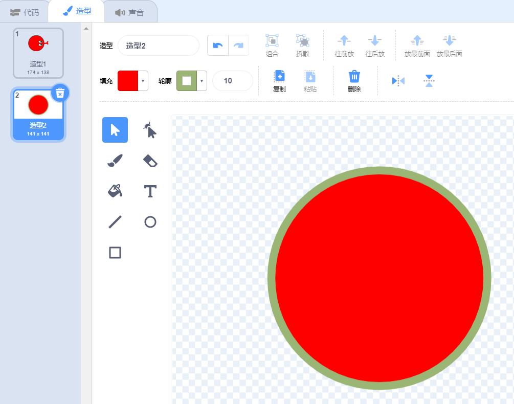Choose the Line tool
514x404 pixels.
(115, 222)
